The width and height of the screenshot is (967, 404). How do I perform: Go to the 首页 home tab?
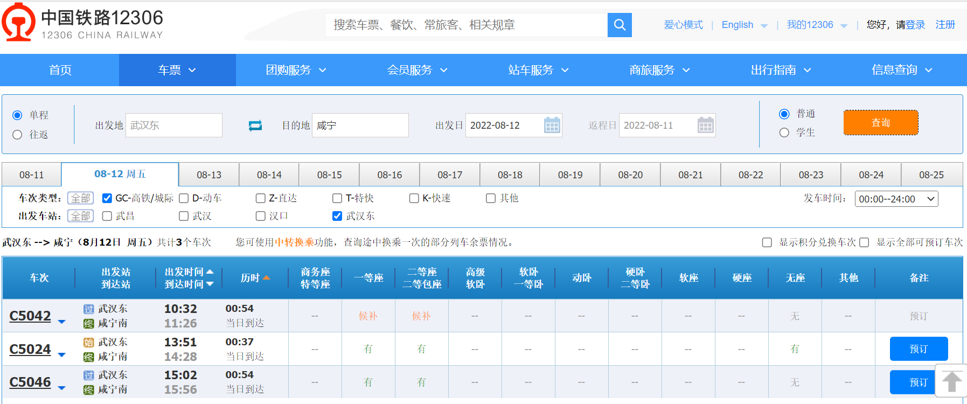click(60, 70)
